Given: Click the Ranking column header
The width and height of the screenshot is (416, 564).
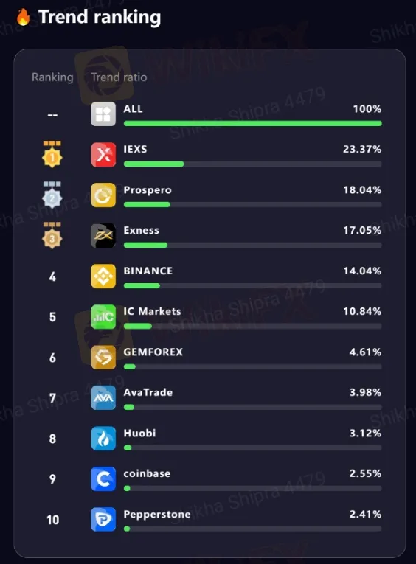Looking at the screenshot, I should pyautogui.click(x=52, y=77).
